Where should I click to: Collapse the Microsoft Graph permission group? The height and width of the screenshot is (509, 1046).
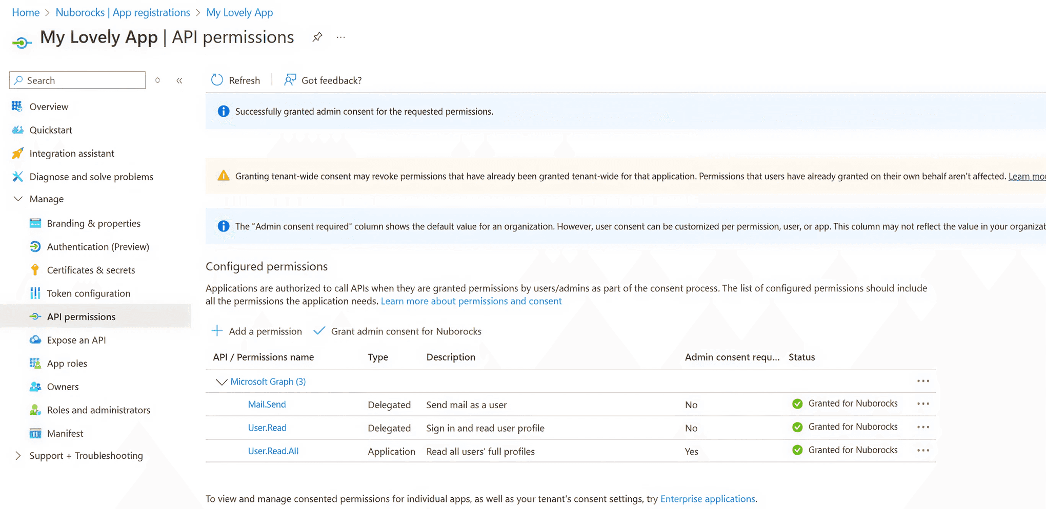[x=222, y=381]
